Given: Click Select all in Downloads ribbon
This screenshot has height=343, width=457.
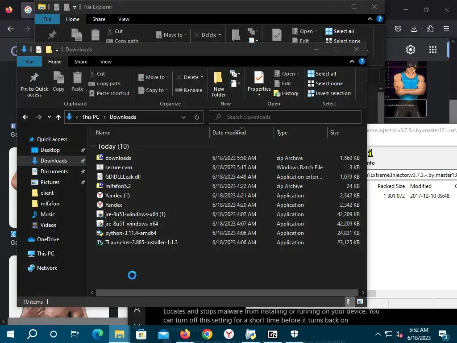Looking at the screenshot, I should coord(322,74).
